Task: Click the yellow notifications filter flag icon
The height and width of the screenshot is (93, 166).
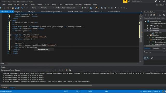Action: click(x=125, y=1)
